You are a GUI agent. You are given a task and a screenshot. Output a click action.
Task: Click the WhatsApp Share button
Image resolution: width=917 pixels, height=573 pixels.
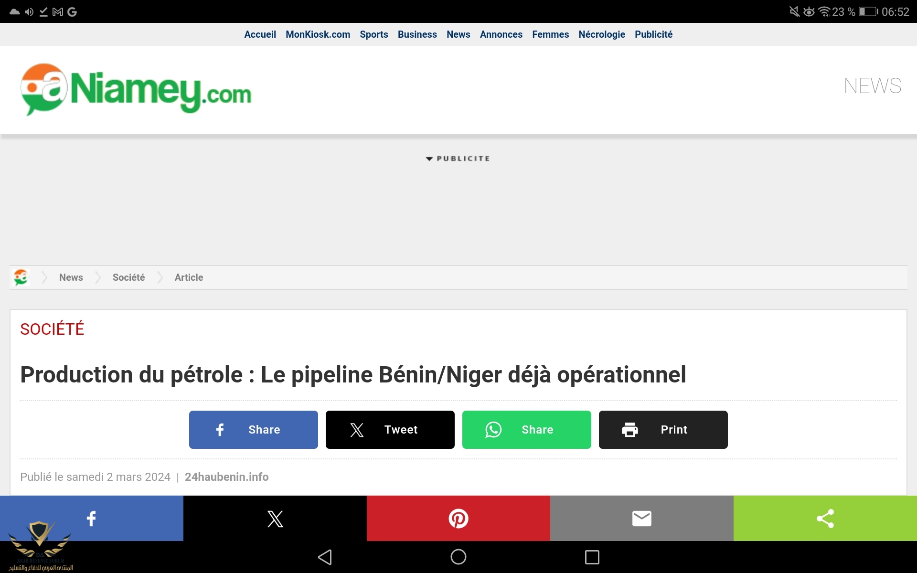click(x=526, y=430)
